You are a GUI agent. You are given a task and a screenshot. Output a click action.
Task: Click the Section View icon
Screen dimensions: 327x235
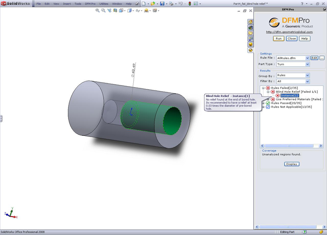pyautogui.click(x=115, y=10)
